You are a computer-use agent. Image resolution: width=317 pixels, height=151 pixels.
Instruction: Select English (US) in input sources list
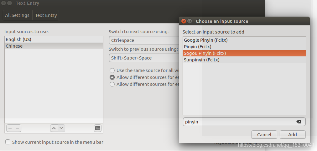point(54,39)
